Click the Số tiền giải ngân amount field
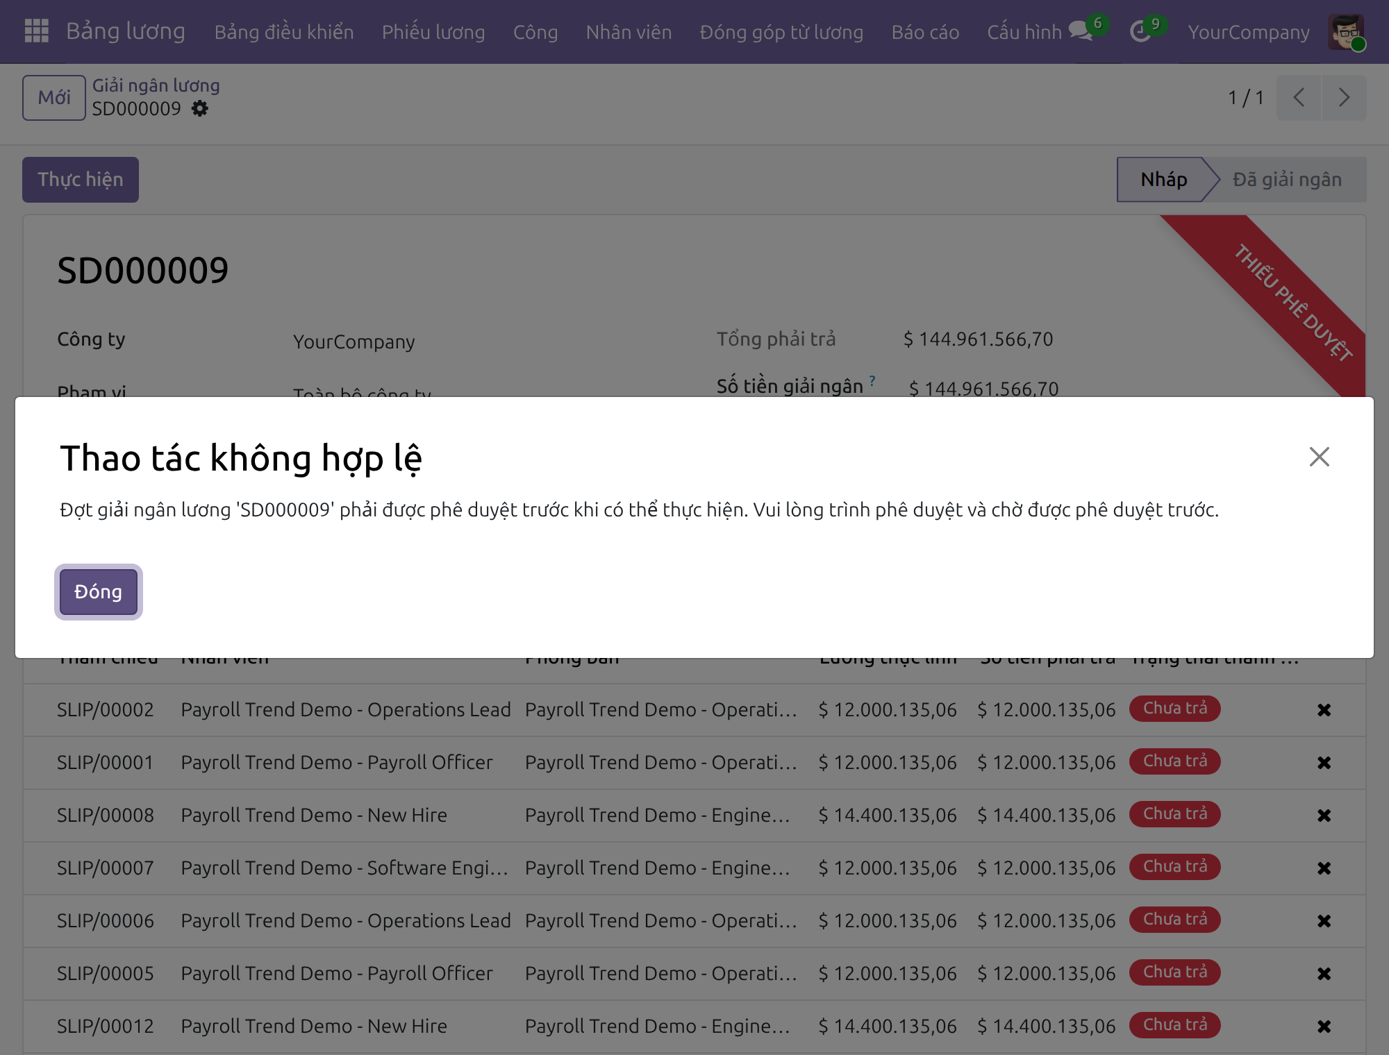 (984, 389)
